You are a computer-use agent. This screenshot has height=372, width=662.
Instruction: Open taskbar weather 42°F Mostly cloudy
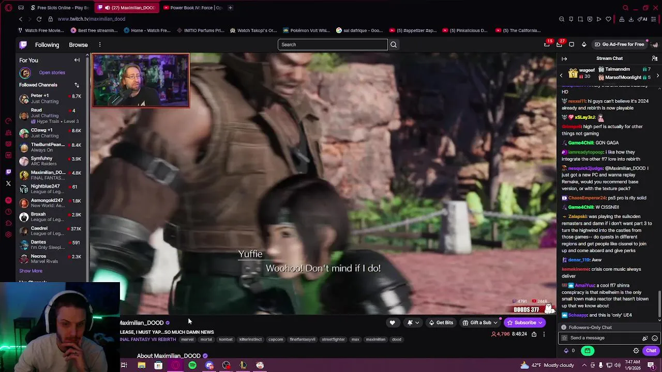[x=547, y=365]
